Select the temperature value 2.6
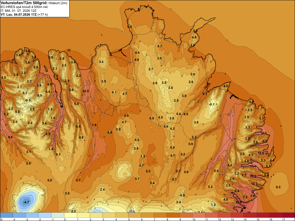The image size is (295, 221). pos(193,74)
